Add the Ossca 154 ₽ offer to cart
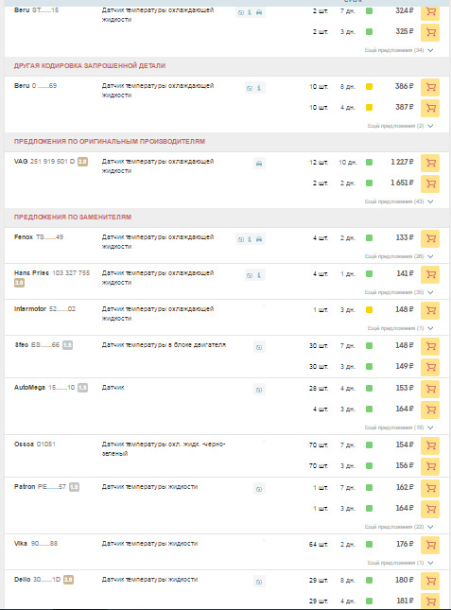This screenshot has height=610, width=451. pos(430,445)
